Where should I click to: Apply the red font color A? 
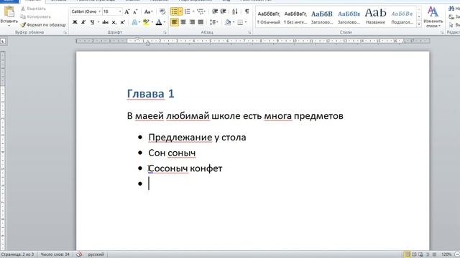point(159,22)
